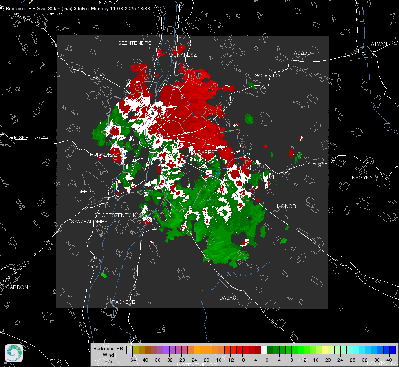Click the -4 value on legend scale
Image resolution: width=399 pixels, height=367 pixels.
point(255,360)
